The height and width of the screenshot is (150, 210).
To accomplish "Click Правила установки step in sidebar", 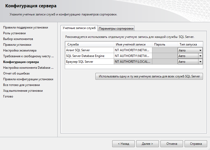I will pos(17,45).
